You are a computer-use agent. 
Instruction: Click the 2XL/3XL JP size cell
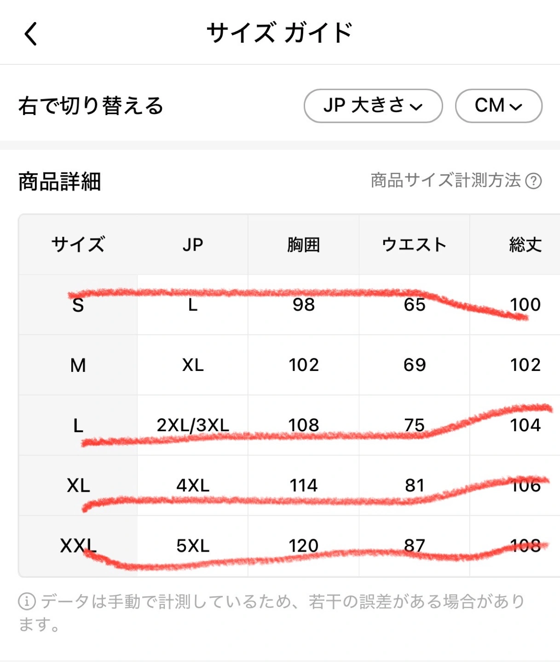(193, 425)
